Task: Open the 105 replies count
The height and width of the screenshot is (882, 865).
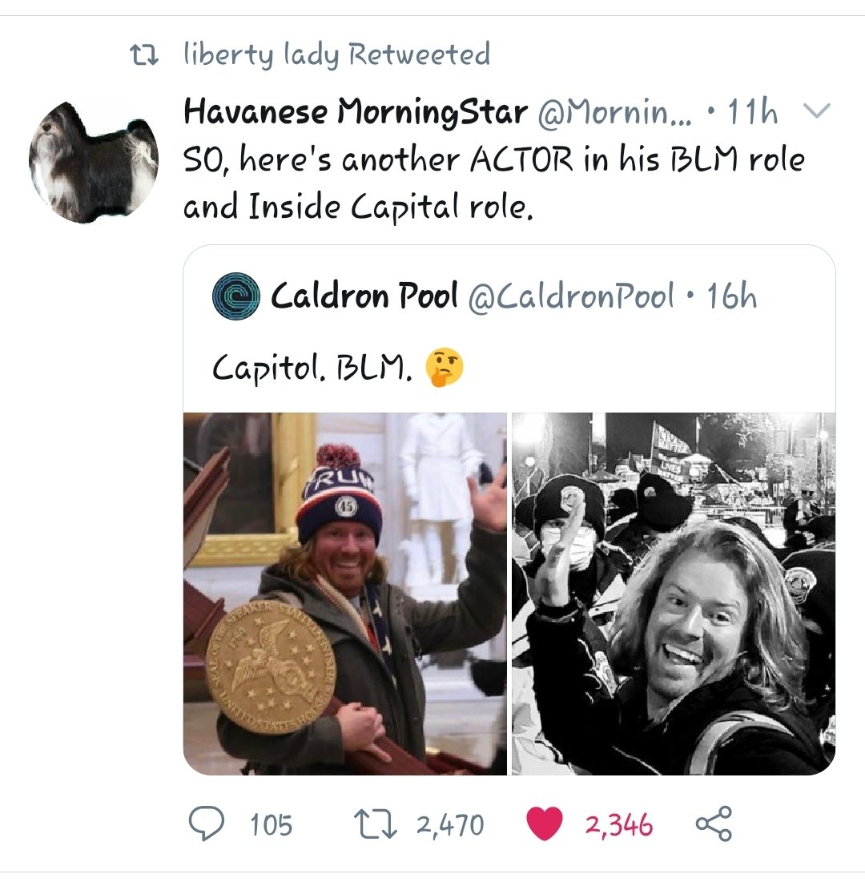Action: pos(271,825)
